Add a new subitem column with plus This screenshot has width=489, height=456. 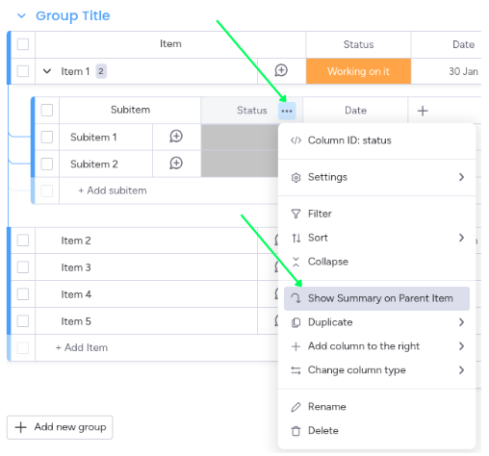tap(423, 111)
